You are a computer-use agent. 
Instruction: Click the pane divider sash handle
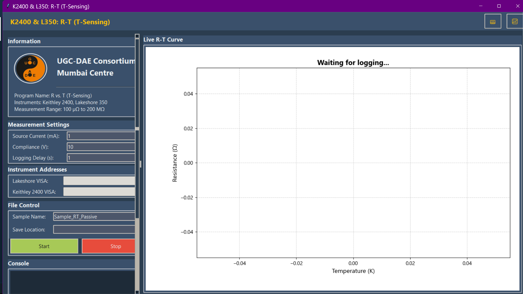141,164
